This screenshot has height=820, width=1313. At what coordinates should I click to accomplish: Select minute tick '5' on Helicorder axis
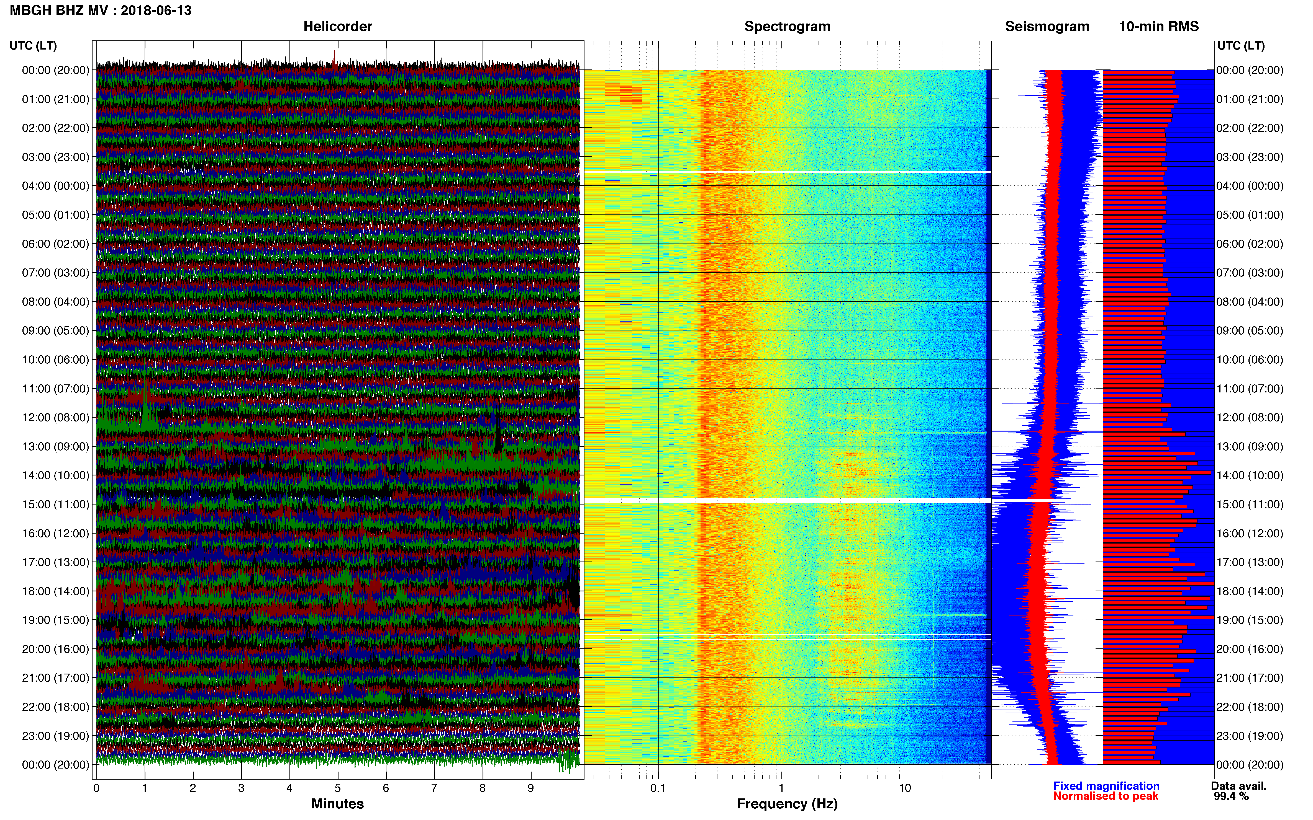338,788
